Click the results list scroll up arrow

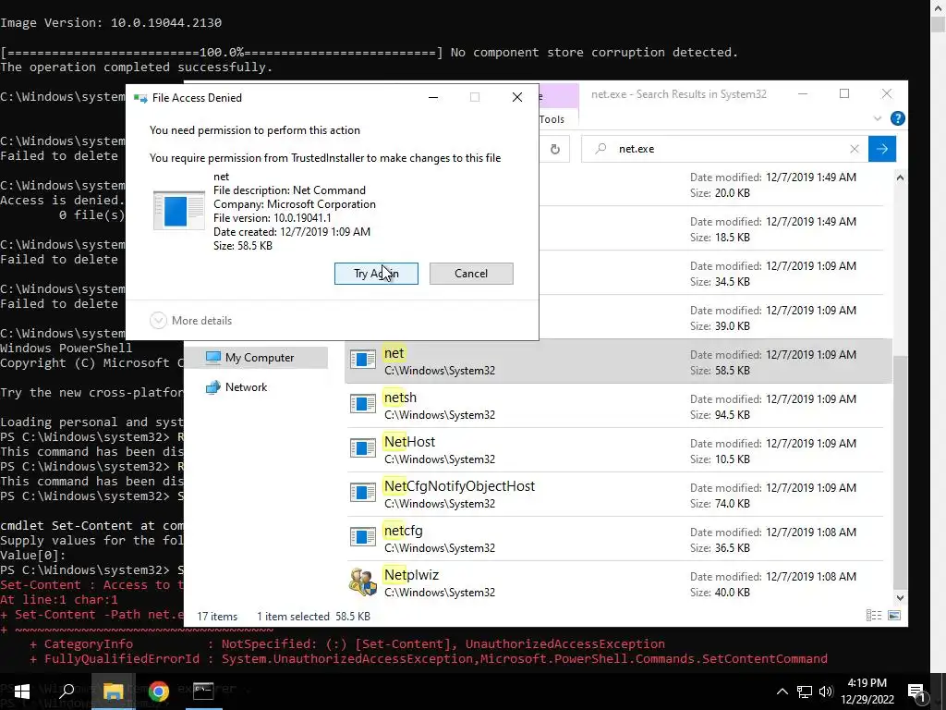coord(900,177)
